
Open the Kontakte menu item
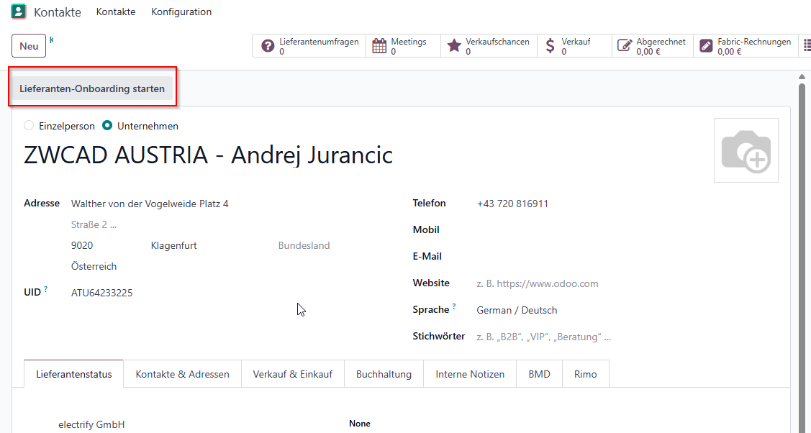pos(116,12)
